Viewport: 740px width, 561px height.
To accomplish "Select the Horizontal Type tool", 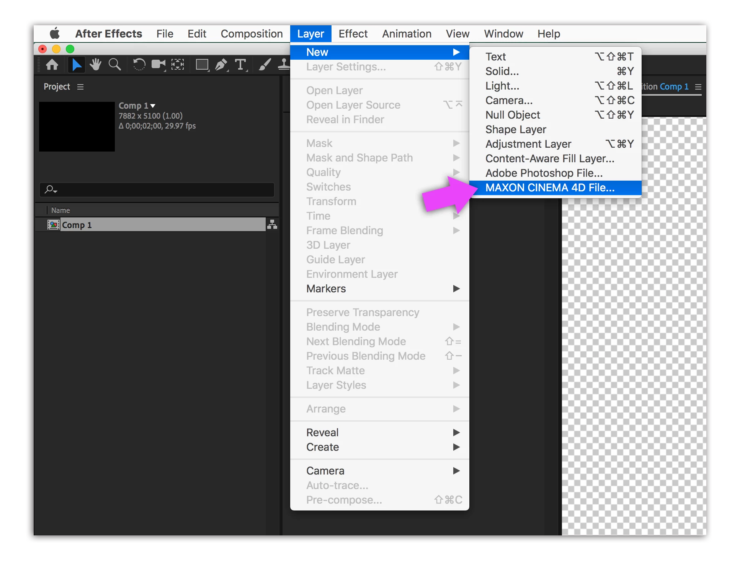I will pyautogui.click(x=240, y=65).
